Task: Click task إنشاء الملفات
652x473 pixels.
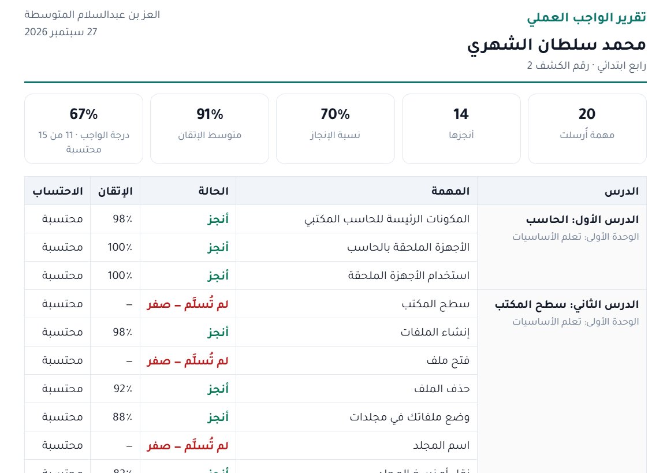Action: click(x=435, y=332)
